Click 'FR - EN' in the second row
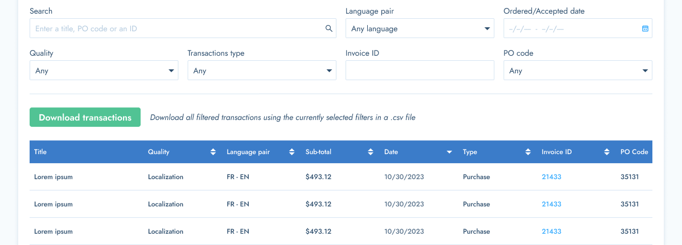682x245 pixels. tap(238, 204)
